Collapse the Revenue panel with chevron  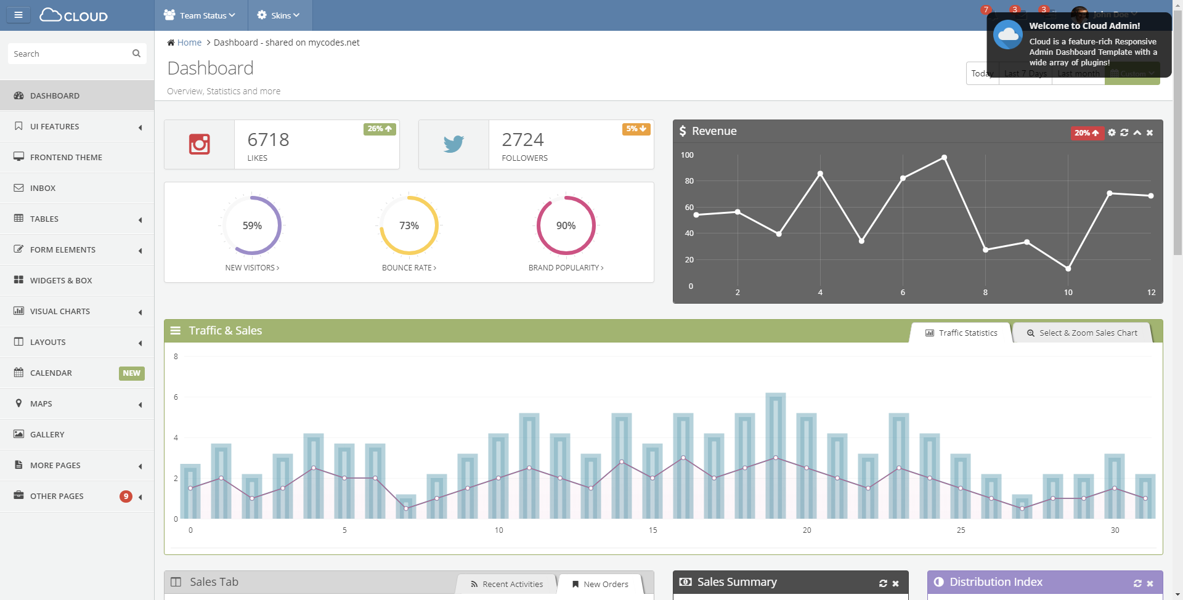pos(1137,132)
